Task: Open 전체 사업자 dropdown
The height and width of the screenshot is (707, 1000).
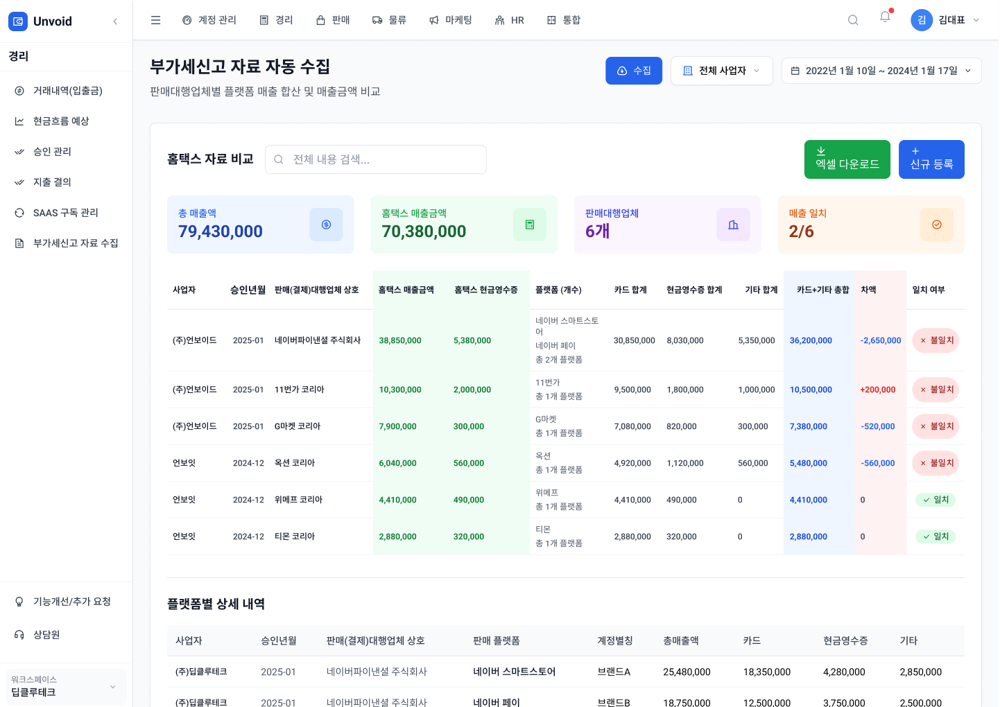Action: click(x=722, y=71)
